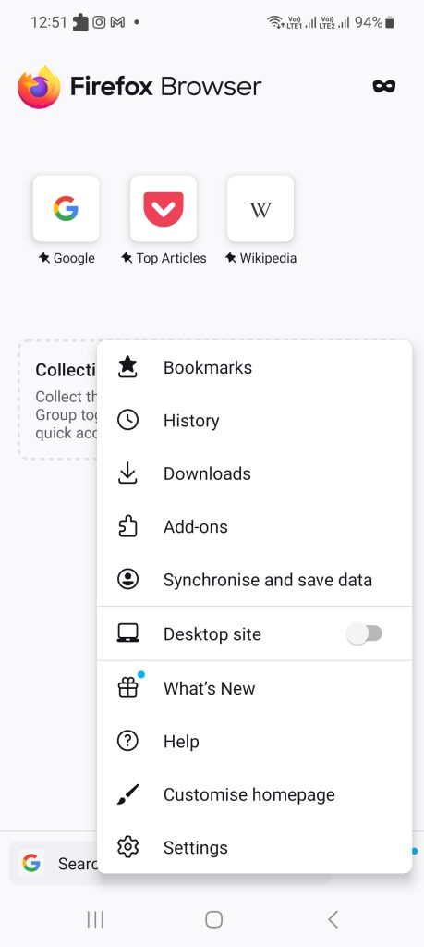Open What's New entry
Viewport: 424px width, 947px height.
click(x=255, y=688)
